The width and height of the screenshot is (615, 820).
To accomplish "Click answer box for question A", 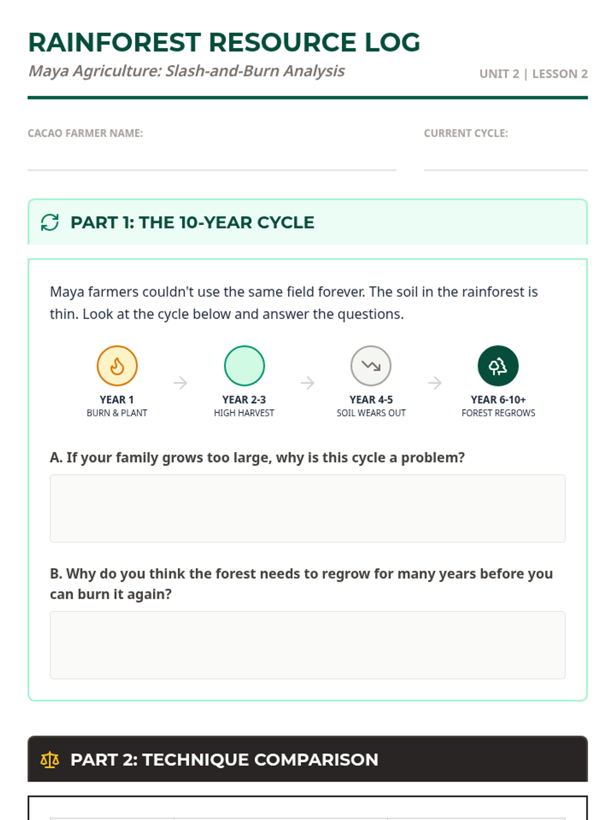I will [x=307, y=508].
